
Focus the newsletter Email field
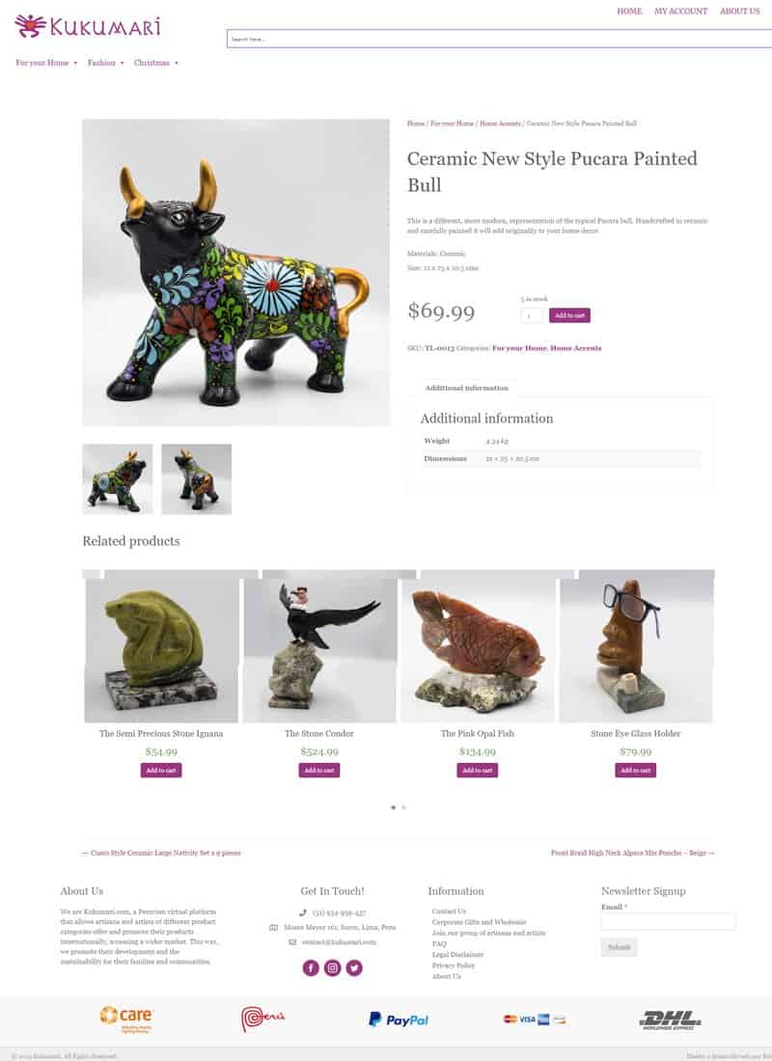click(x=669, y=921)
